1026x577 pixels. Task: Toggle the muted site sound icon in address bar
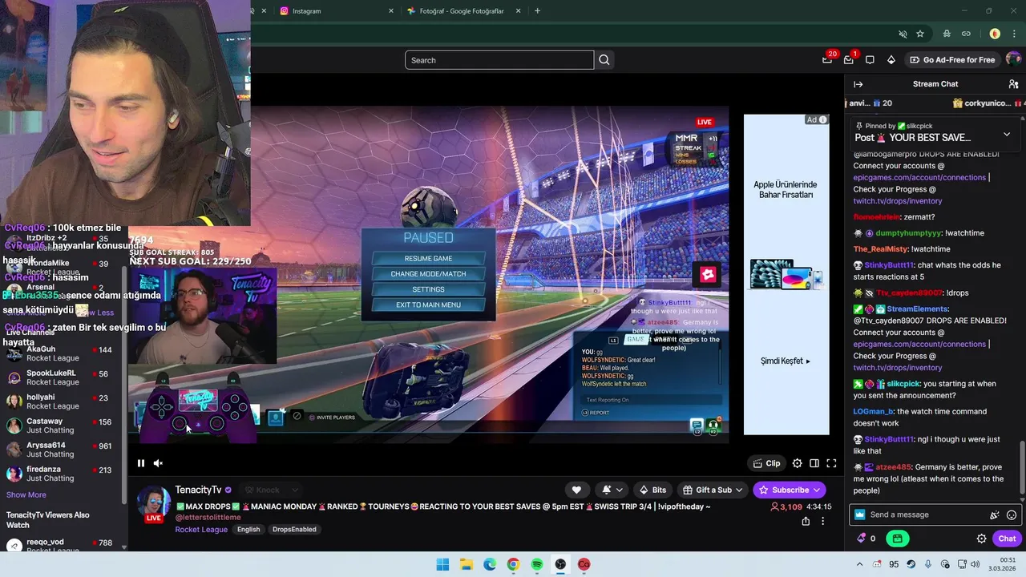(903, 34)
